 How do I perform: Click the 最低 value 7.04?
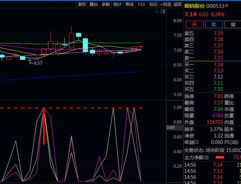219,109
